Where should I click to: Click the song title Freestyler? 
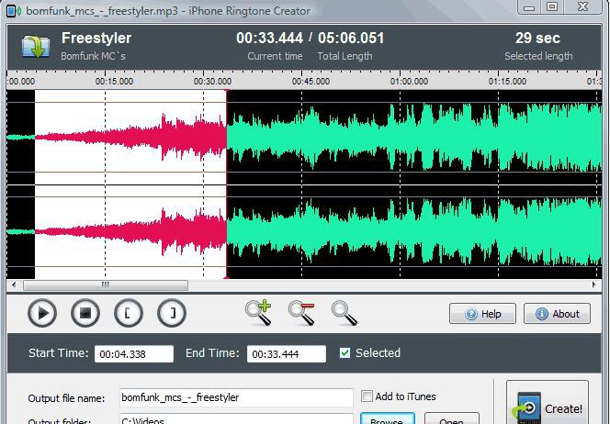[x=96, y=38]
